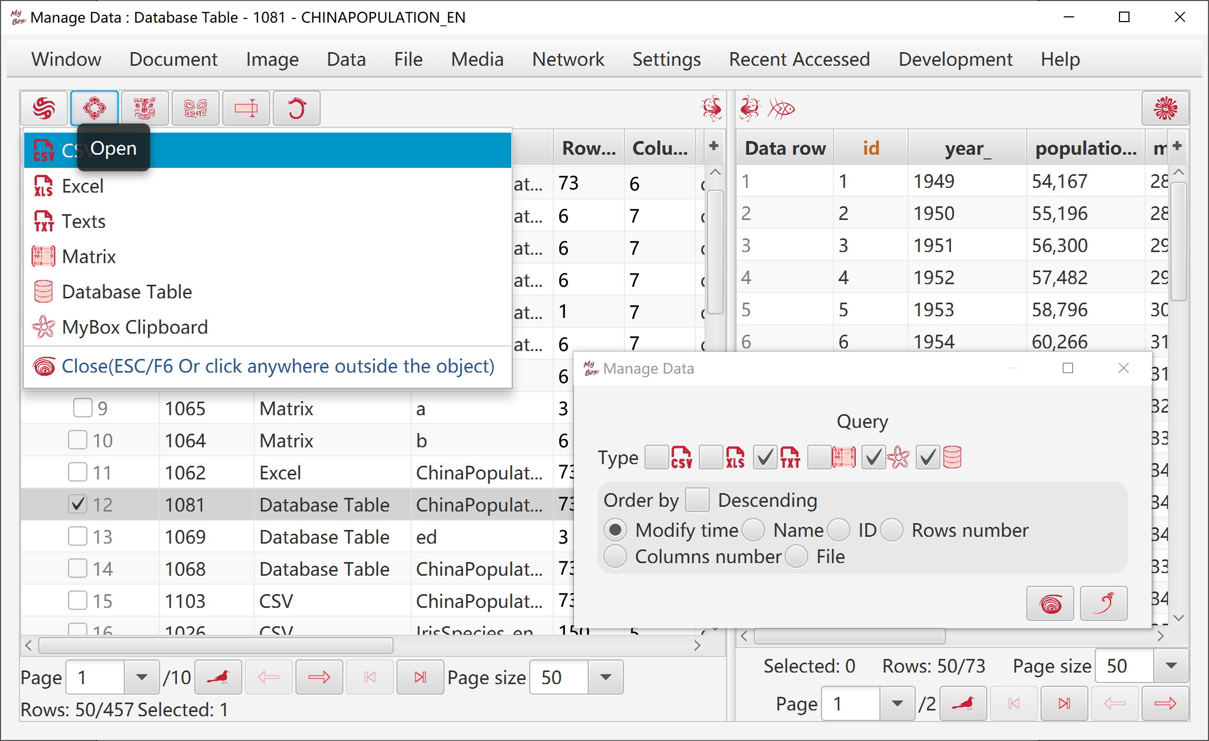Click the plus icon in the right table header
Image resolution: width=1209 pixels, height=741 pixels.
1177,146
